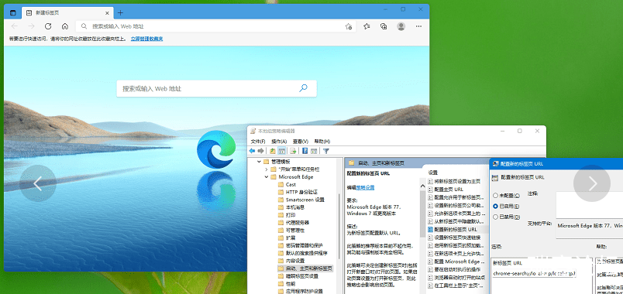This screenshot has height=294, width=623.
Task: Click the magnifier icon in page search box
Action: click(303, 88)
